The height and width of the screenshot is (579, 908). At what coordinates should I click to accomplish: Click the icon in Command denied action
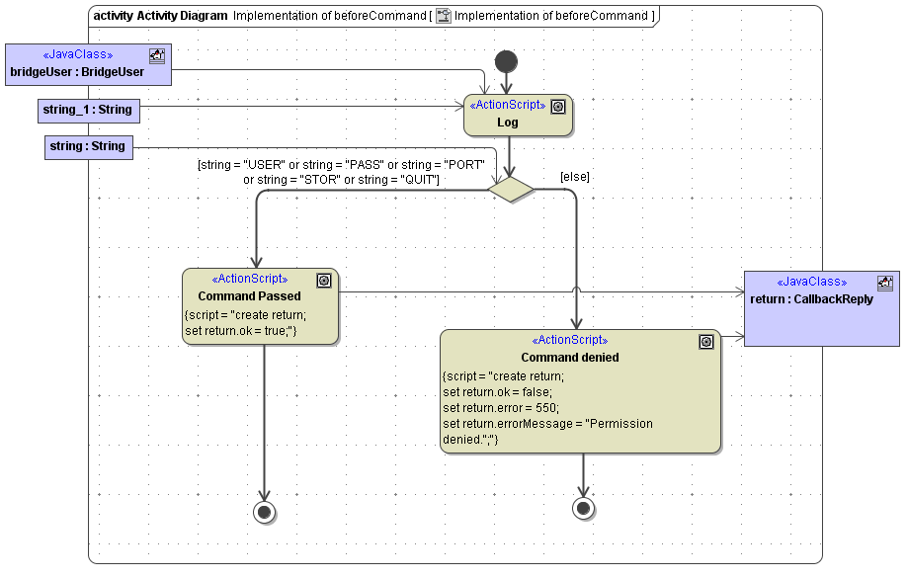(706, 342)
